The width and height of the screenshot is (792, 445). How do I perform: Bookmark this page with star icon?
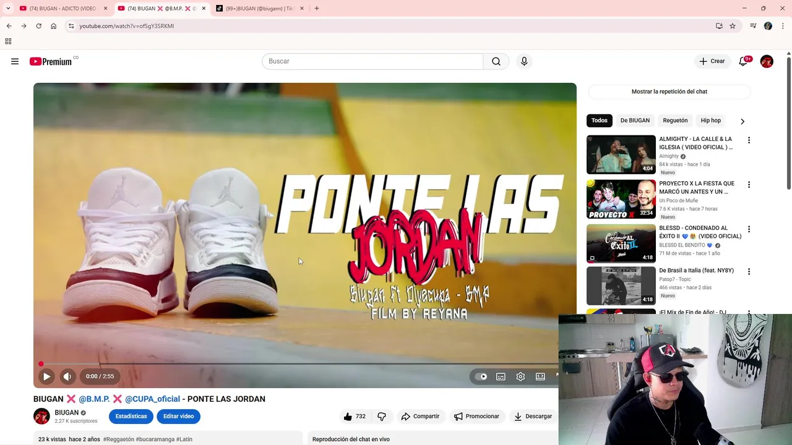[733, 26]
